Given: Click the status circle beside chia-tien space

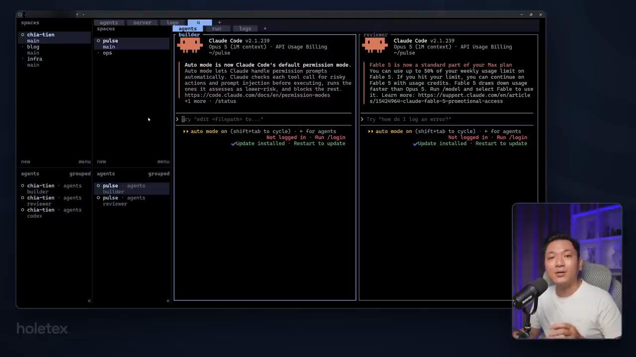Looking at the screenshot, I should tap(22, 35).
